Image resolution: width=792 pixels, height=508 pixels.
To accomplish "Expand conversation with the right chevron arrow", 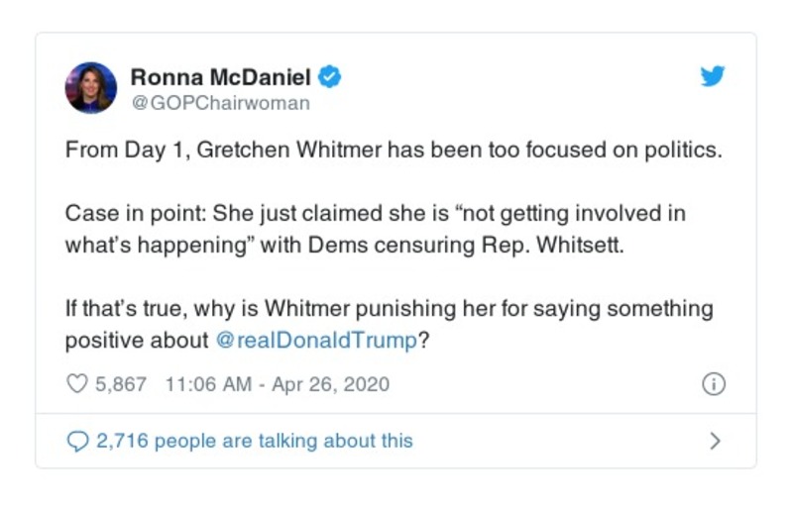I will [x=715, y=442].
